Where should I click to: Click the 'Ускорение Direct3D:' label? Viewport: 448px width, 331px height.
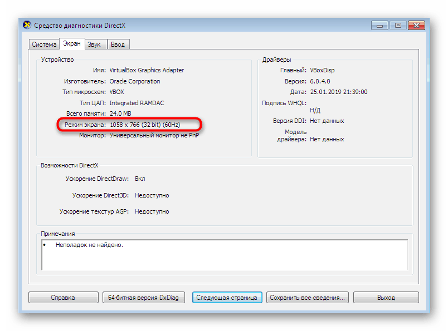pos(100,195)
